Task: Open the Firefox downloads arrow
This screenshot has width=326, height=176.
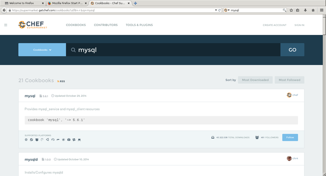Action: click(305, 10)
